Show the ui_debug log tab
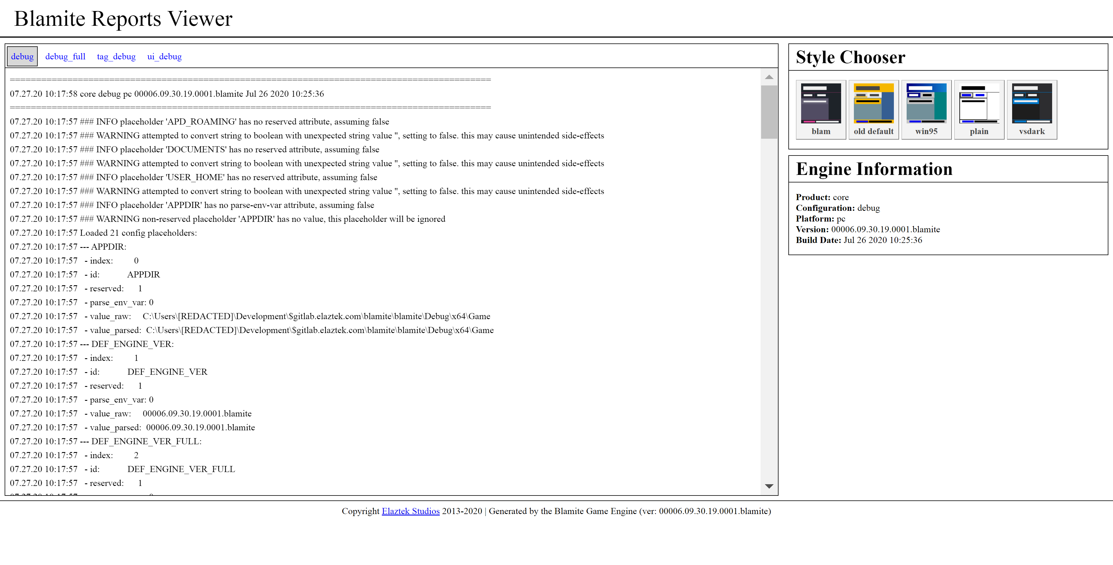1113x565 pixels. click(164, 56)
